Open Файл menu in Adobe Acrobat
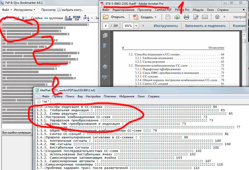The width and height of the screenshot is (249, 170). click(x=106, y=10)
